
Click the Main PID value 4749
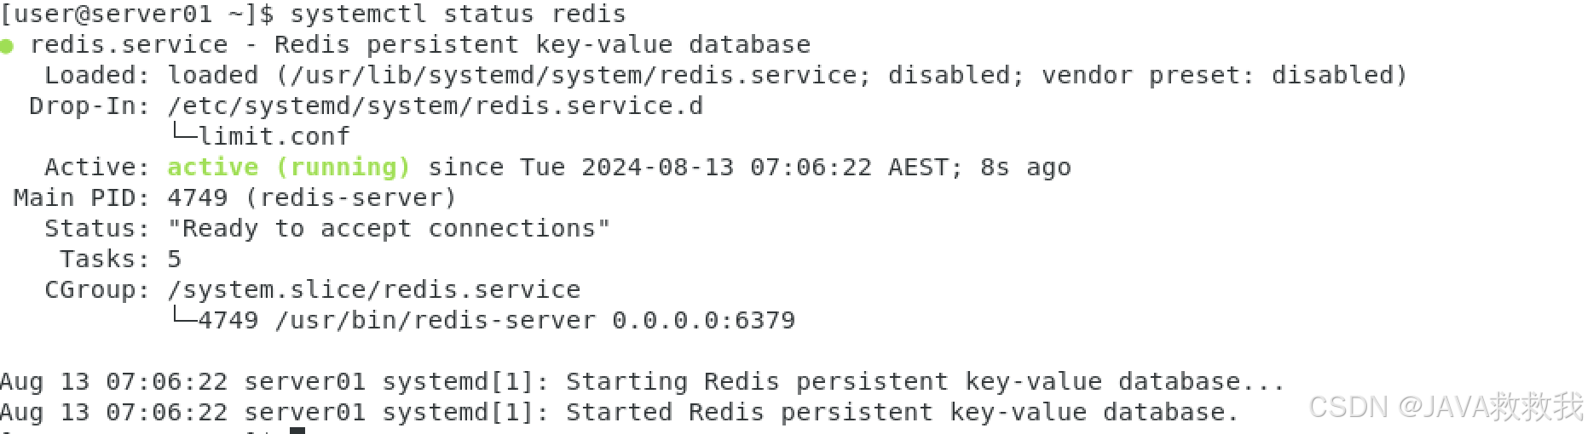[198, 197]
